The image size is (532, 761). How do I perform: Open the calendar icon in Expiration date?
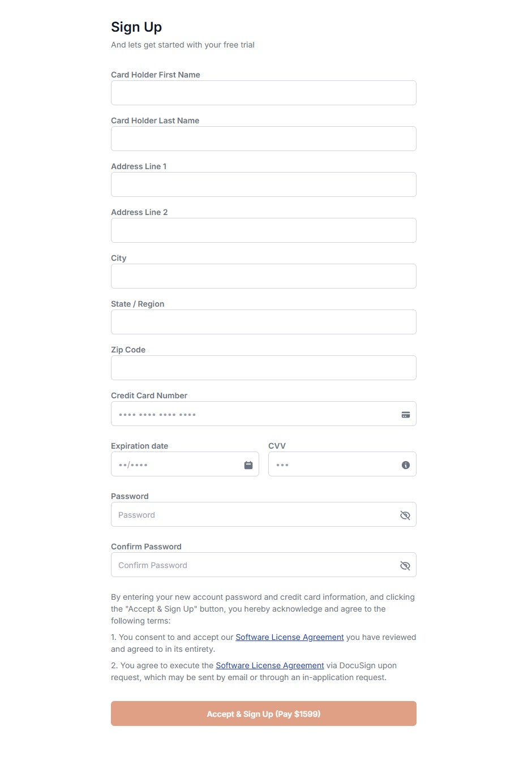248,465
